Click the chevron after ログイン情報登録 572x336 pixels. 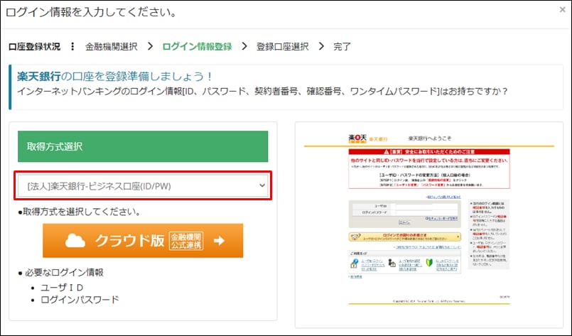click(x=244, y=47)
